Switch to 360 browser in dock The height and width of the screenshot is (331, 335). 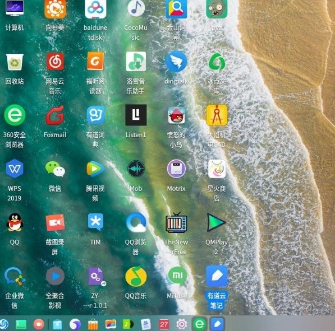[x=199, y=324]
